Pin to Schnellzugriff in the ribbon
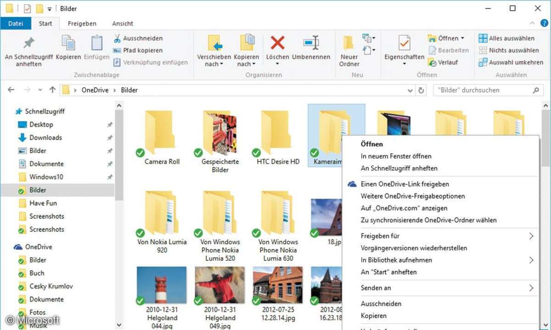 point(29,50)
